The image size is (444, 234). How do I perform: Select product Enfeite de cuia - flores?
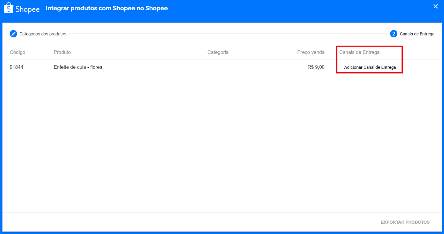click(x=78, y=67)
